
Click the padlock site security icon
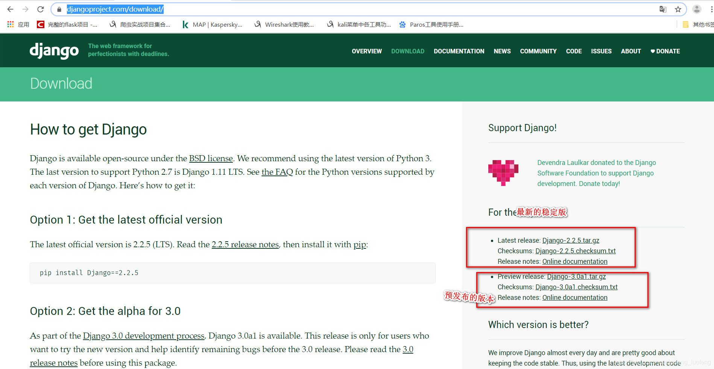coord(59,9)
